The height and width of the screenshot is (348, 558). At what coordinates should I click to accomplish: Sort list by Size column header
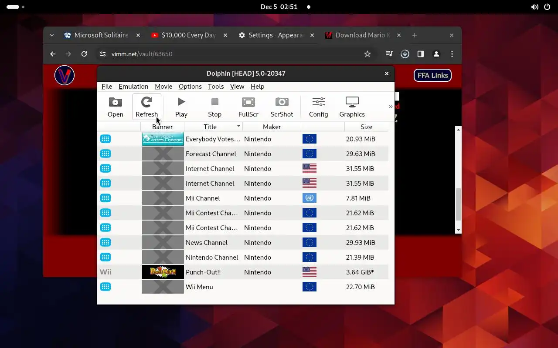[x=366, y=127]
